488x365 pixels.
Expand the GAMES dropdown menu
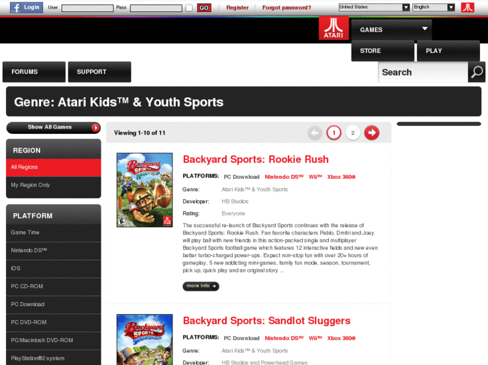tap(391, 30)
